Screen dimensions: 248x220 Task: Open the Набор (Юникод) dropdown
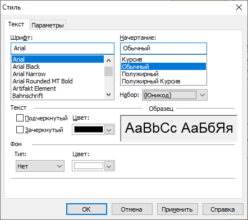pos(174,95)
